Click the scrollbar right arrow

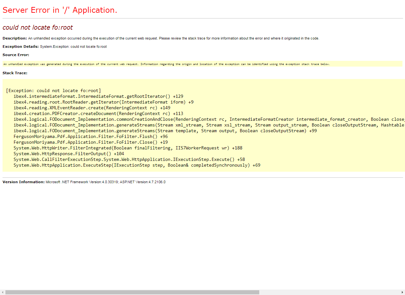pyautogui.click(x=402, y=292)
